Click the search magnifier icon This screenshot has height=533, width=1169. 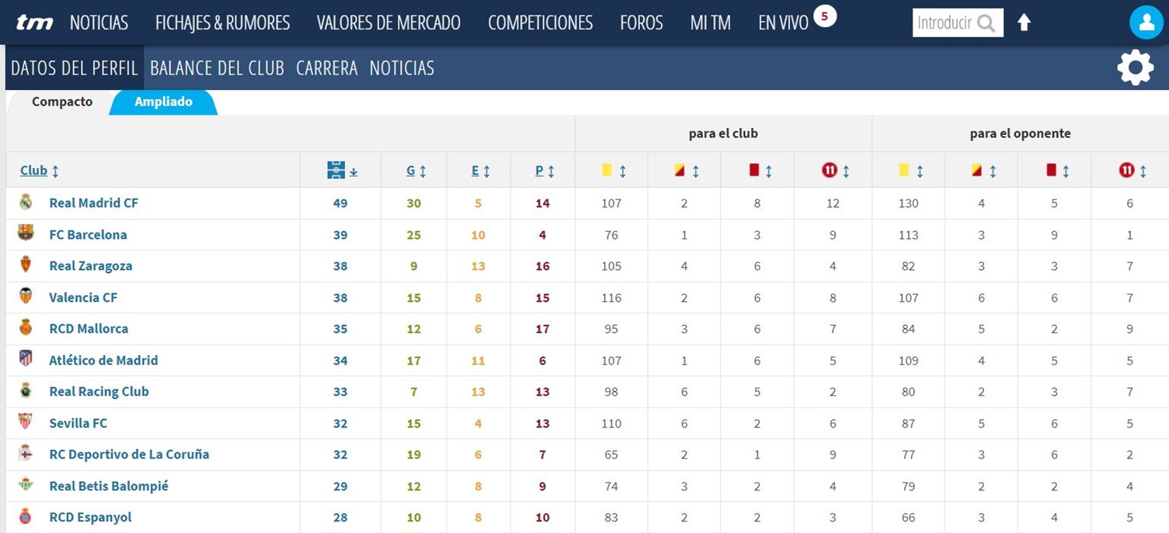click(986, 23)
